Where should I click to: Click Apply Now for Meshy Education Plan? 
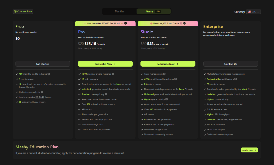coord(249,150)
